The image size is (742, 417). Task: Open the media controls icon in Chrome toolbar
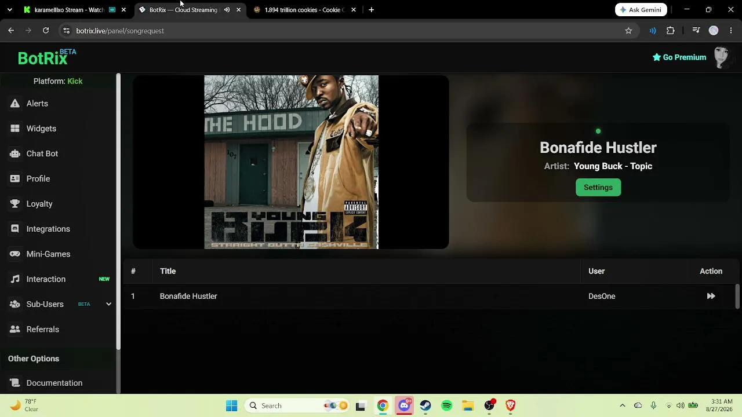tap(696, 31)
